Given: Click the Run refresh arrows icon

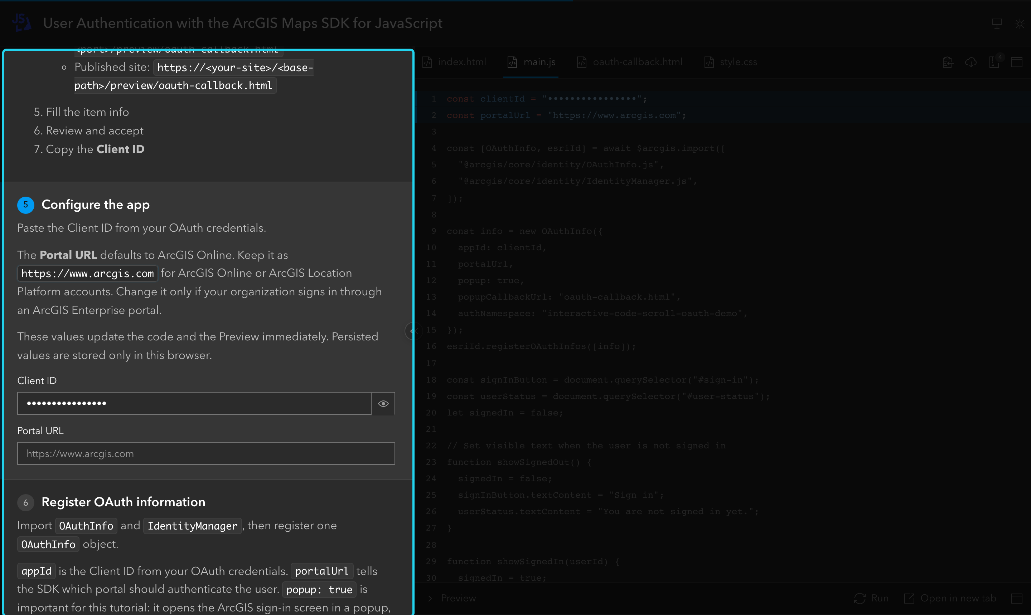Looking at the screenshot, I should coord(860,598).
